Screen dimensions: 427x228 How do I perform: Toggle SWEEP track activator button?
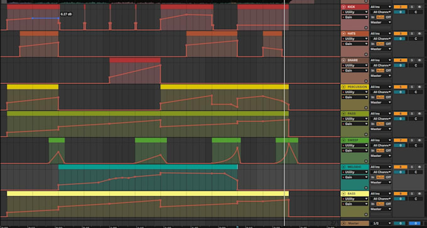point(401,140)
